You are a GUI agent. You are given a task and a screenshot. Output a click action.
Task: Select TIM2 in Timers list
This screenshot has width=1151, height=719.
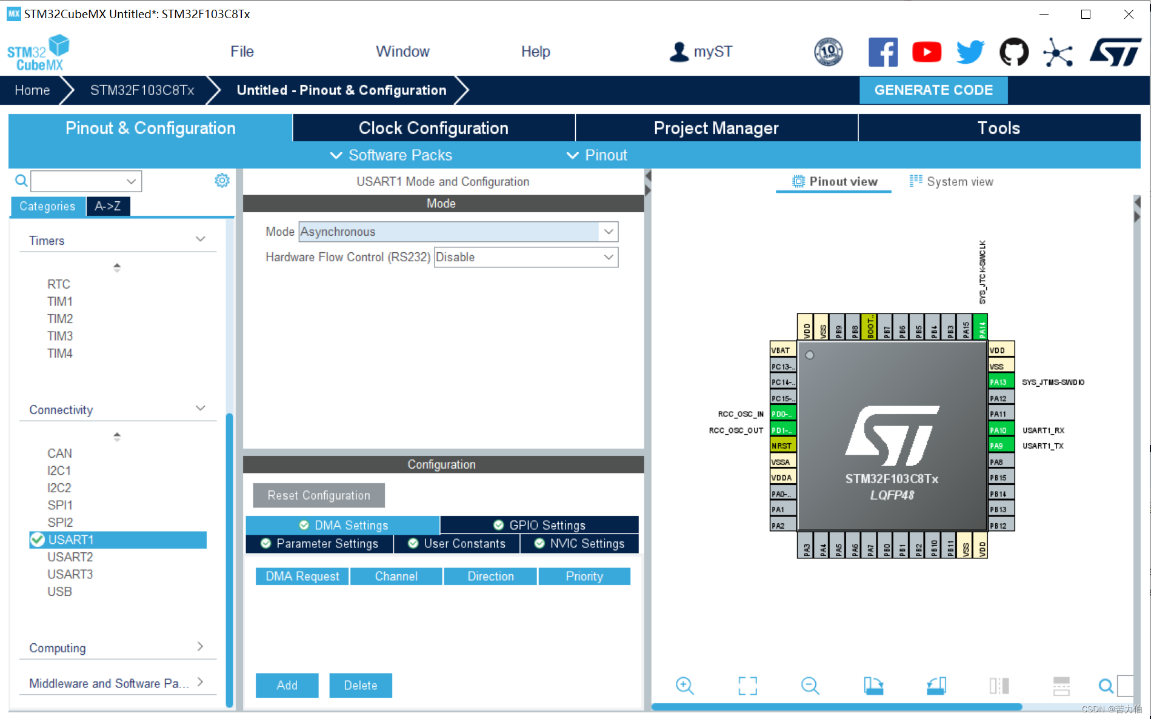[60, 318]
